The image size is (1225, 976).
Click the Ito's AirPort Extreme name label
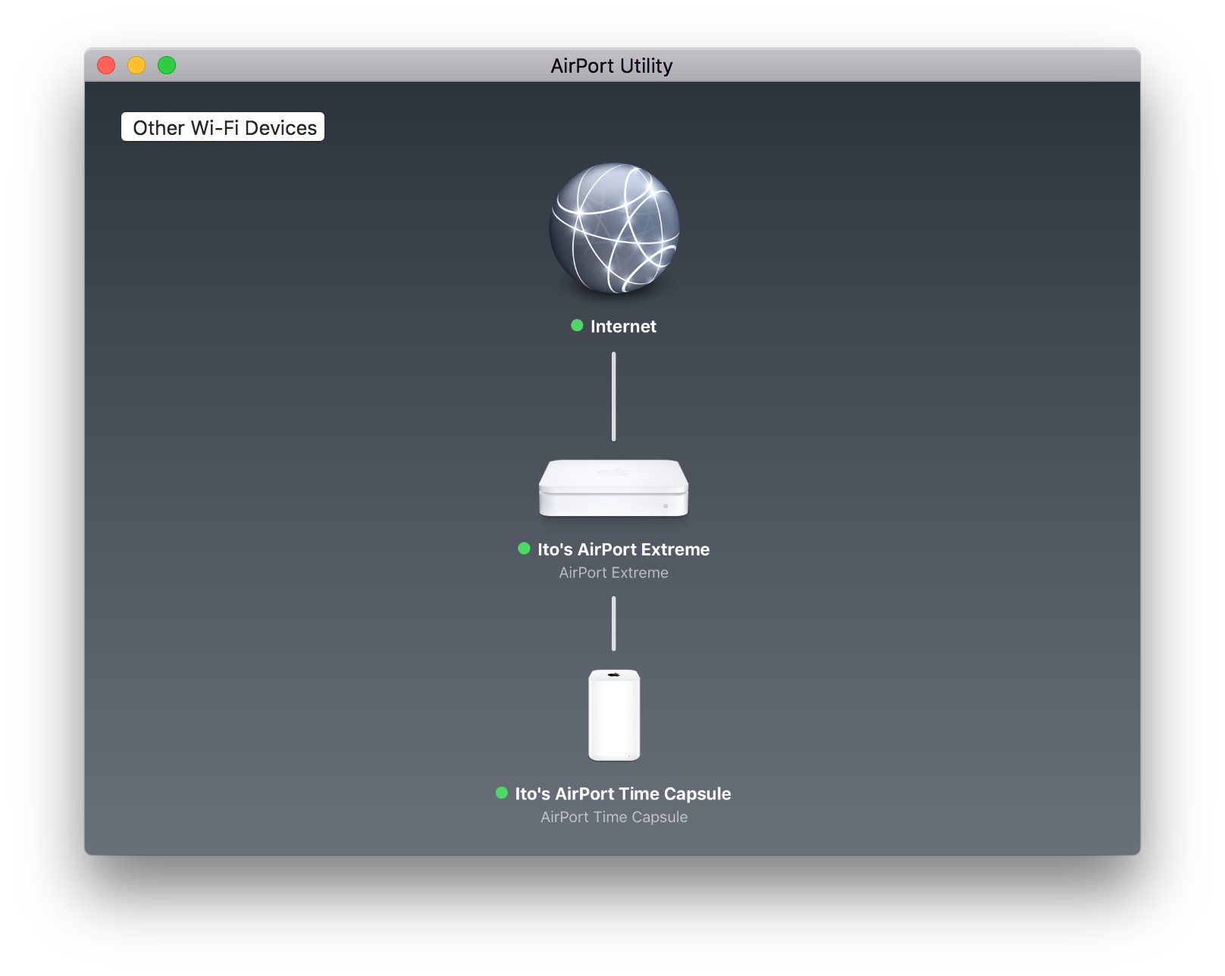point(623,549)
